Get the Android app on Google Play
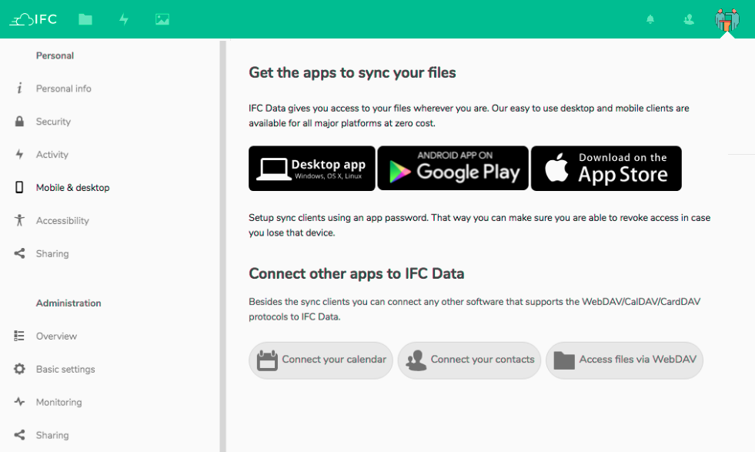This screenshot has width=755, height=452. (453, 169)
